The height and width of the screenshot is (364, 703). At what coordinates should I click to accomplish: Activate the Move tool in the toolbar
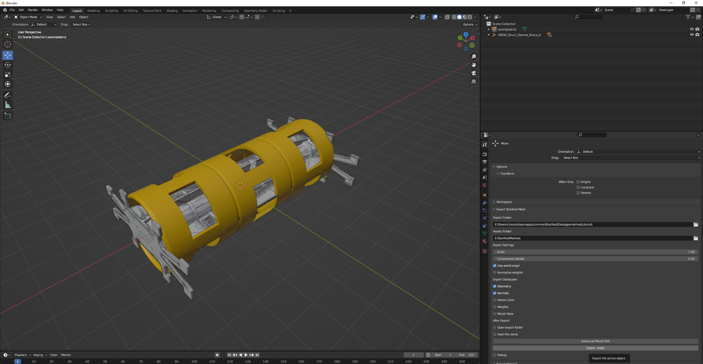(x=8, y=55)
